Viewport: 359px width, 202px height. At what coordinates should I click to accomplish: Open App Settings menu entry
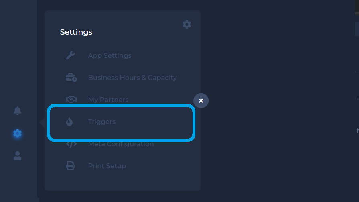110,55
